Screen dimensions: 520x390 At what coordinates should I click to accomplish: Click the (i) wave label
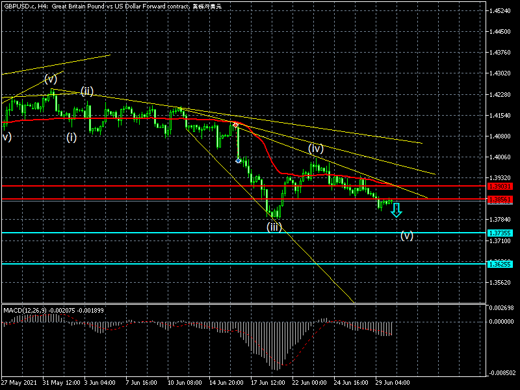[71, 137]
